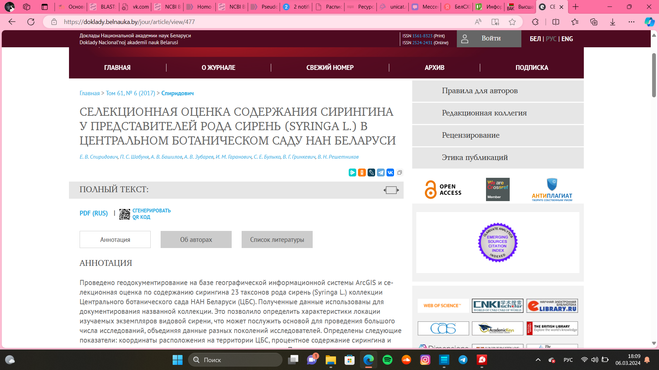
Task: Open Правила для авторов sidebar link
Action: [498, 91]
